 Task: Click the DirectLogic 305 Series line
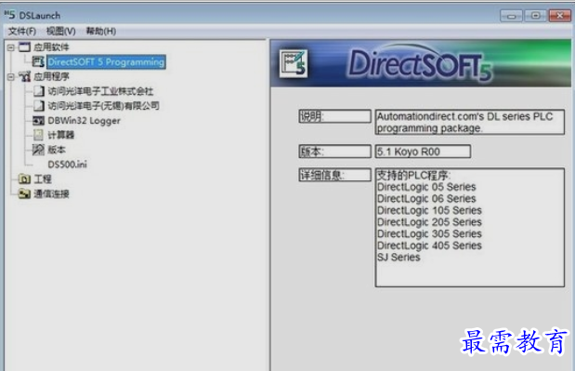(x=429, y=233)
